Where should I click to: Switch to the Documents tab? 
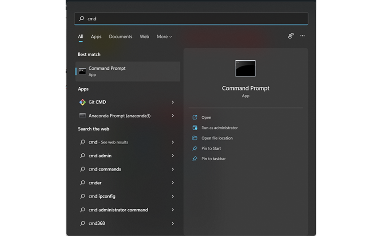click(121, 37)
